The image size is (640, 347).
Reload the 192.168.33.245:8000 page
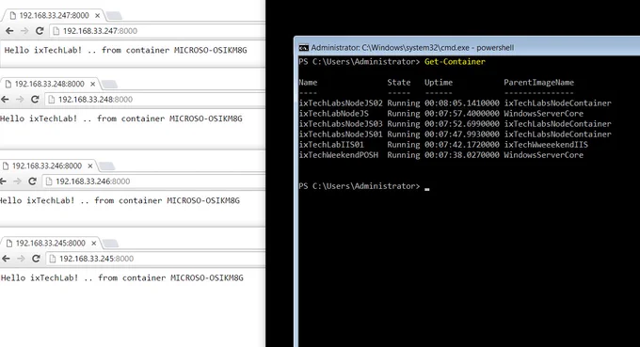[36, 259]
